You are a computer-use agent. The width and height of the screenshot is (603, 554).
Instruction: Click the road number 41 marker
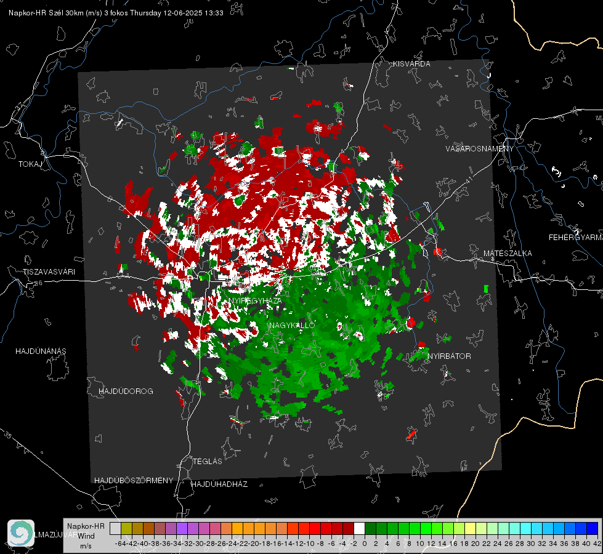point(468,180)
